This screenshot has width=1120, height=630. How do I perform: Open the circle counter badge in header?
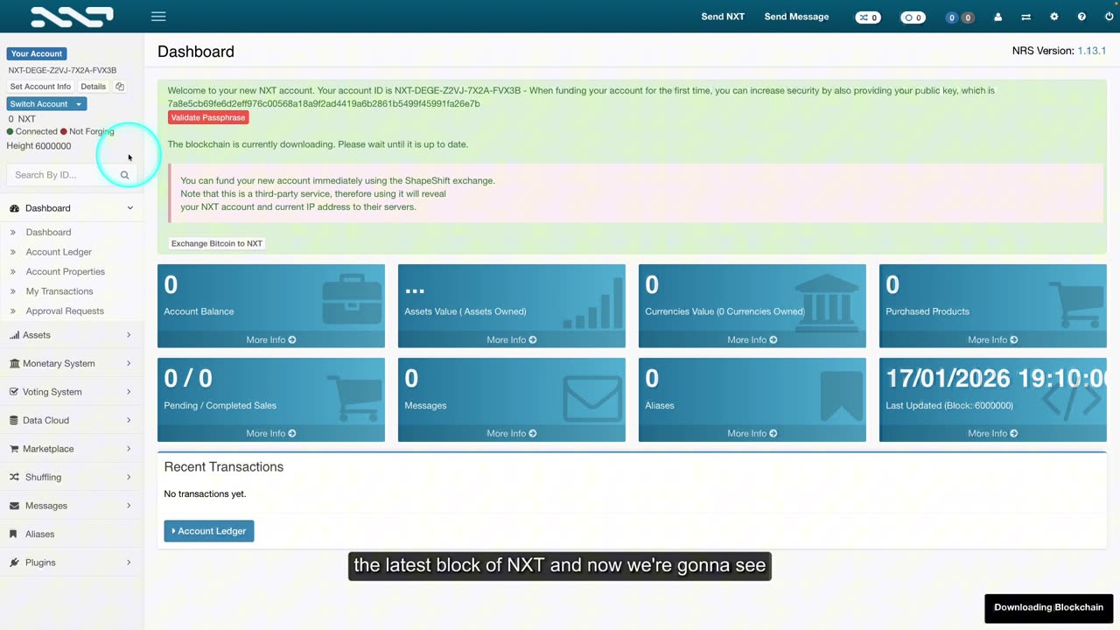click(x=913, y=17)
